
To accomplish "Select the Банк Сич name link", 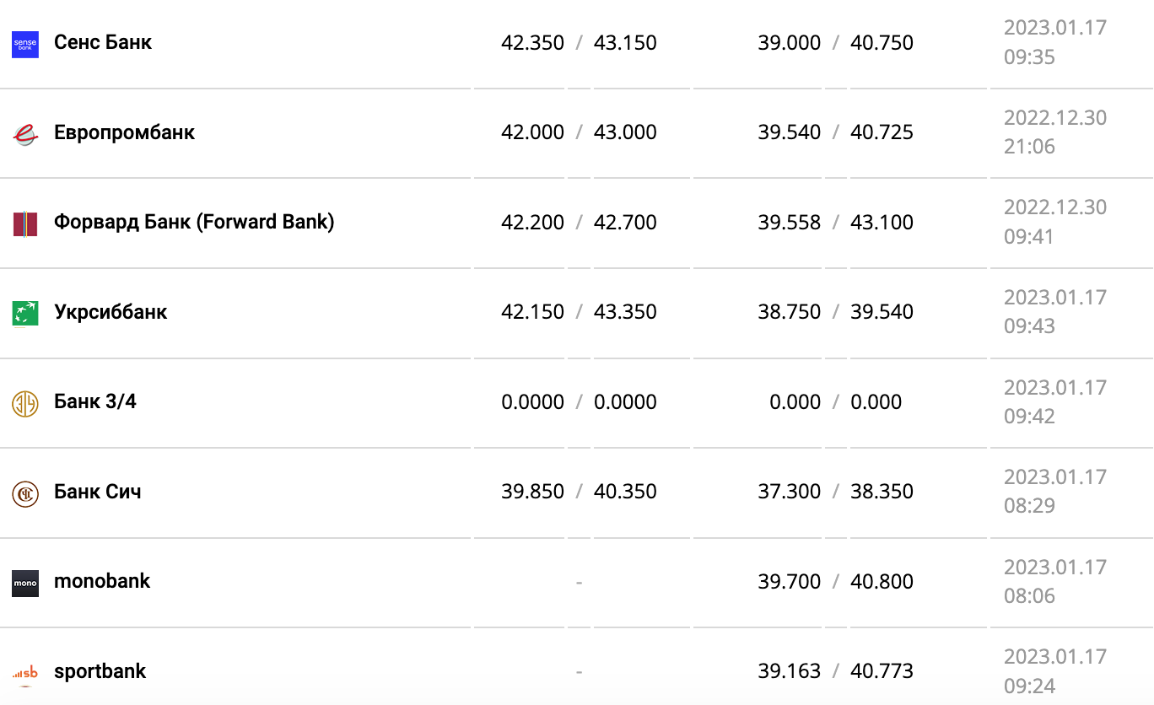I will pos(98,492).
